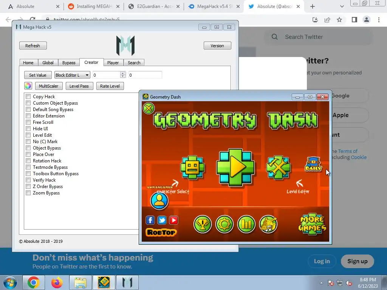
Task: Switch to the Player tab
Action: coord(113,63)
